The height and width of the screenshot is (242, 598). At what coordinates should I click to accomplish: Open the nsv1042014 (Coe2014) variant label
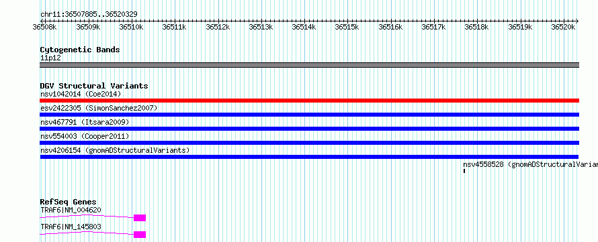point(81,94)
